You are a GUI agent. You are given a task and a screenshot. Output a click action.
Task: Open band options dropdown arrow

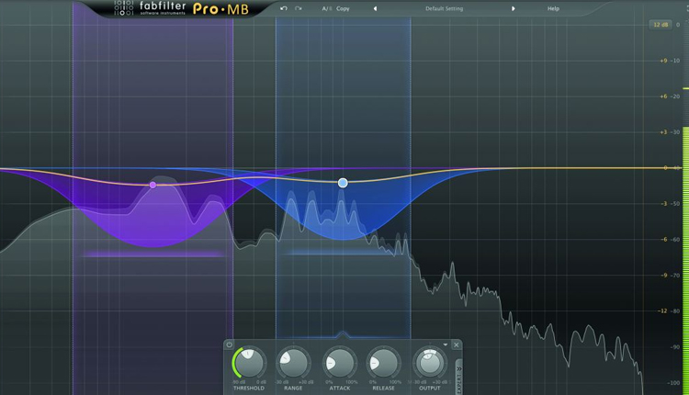(x=446, y=344)
